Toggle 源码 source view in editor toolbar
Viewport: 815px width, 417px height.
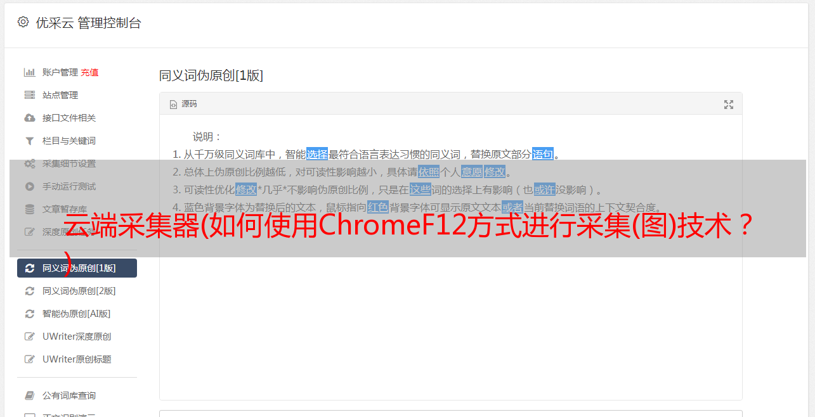coord(183,104)
